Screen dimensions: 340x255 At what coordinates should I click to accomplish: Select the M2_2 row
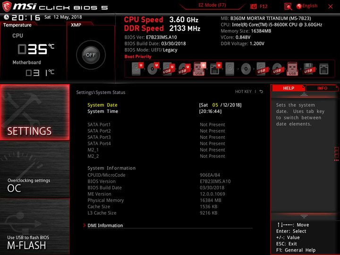coord(156,156)
